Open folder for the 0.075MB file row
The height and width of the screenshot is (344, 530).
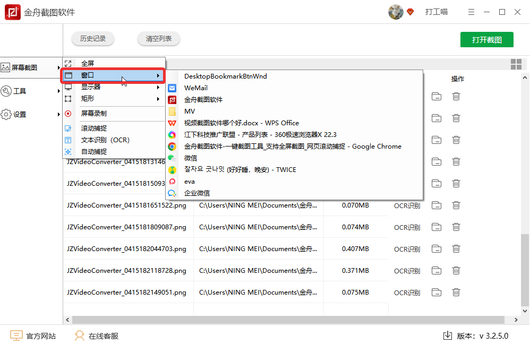[x=437, y=293]
